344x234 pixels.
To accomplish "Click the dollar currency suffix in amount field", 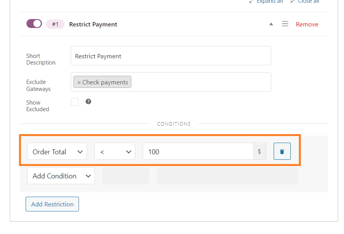I will pos(259,151).
